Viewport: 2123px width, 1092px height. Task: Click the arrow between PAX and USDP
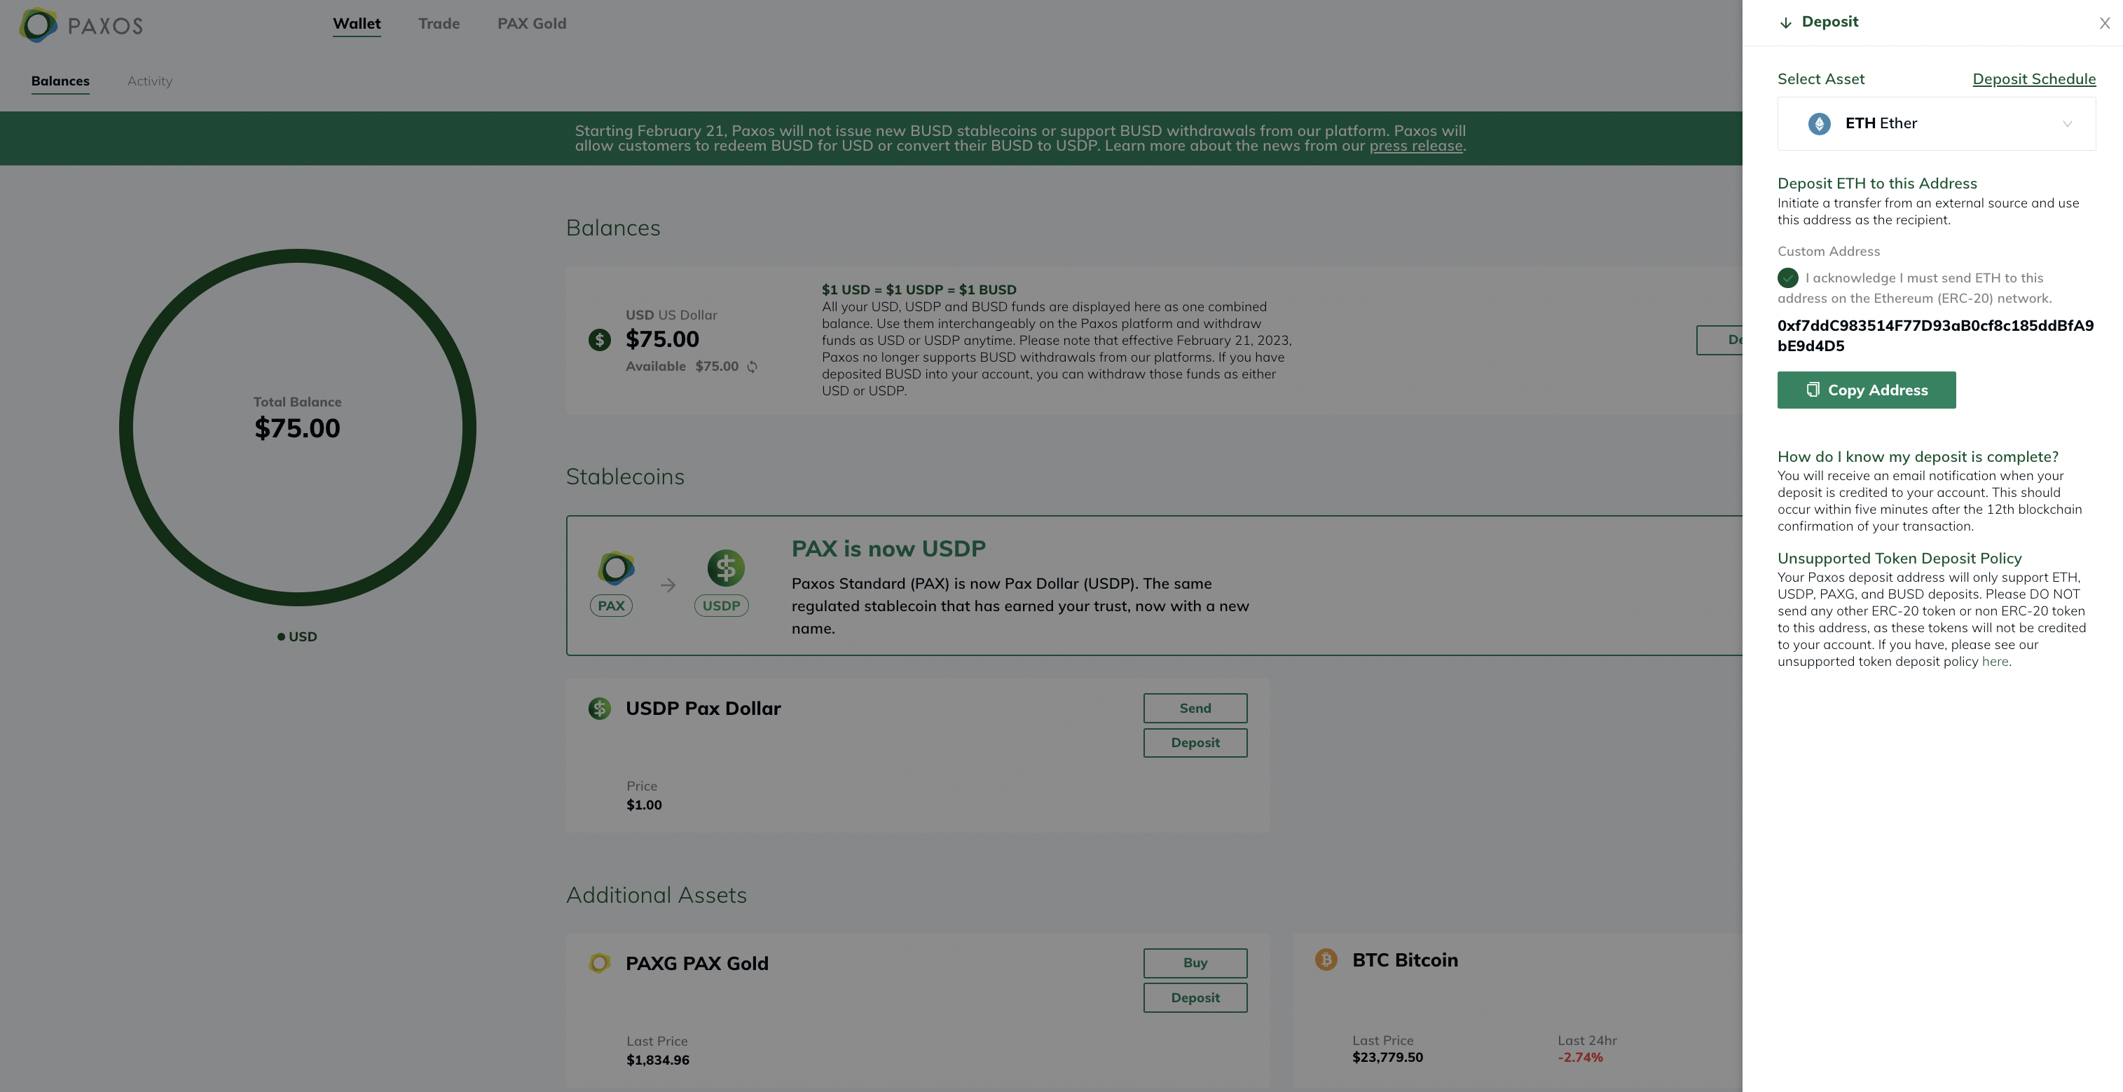668,585
